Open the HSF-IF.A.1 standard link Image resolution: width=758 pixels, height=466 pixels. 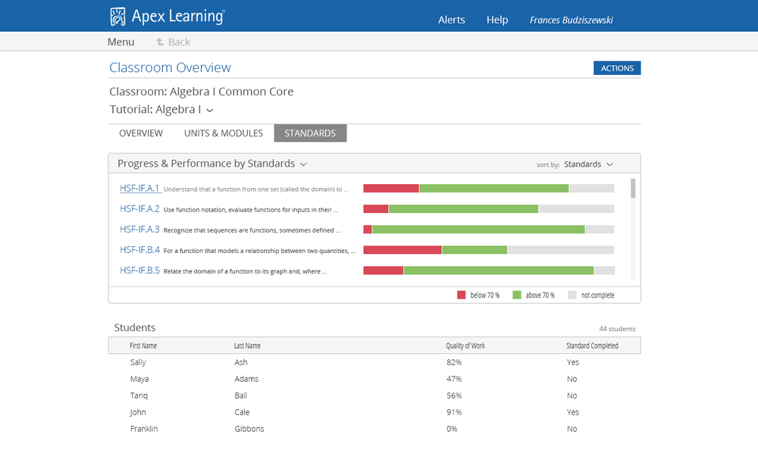[140, 188]
